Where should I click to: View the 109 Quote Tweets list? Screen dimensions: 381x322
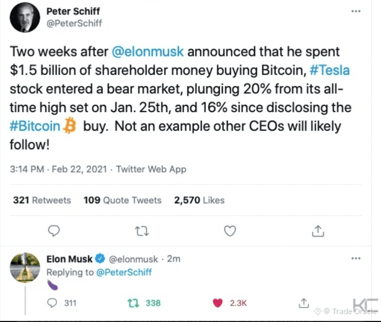(122, 200)
